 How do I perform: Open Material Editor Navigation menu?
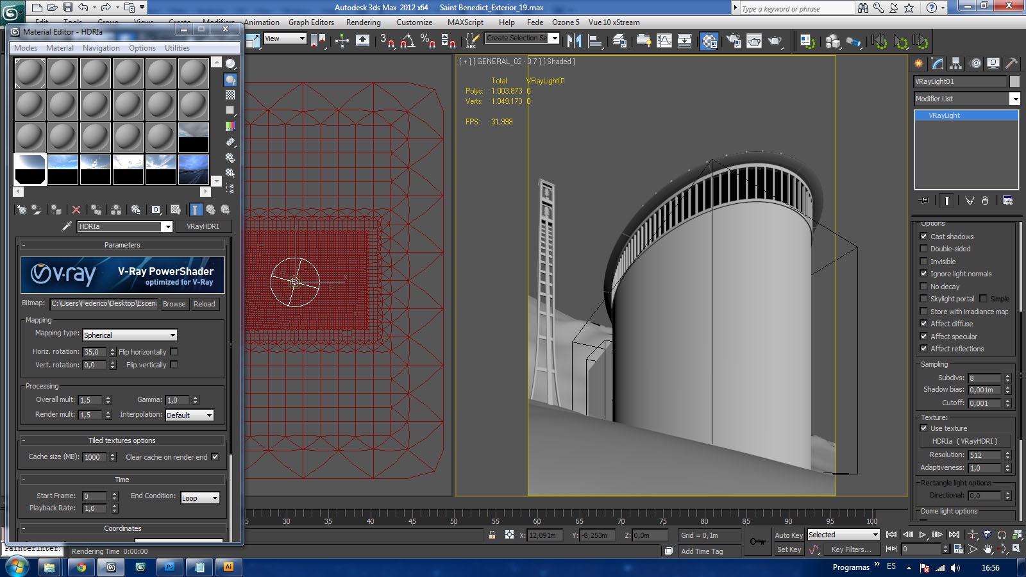[x=101, y=48]
